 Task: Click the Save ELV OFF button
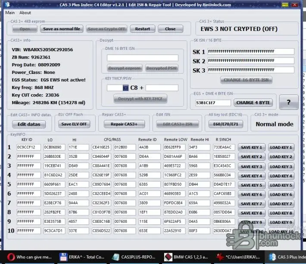[74, 124]
